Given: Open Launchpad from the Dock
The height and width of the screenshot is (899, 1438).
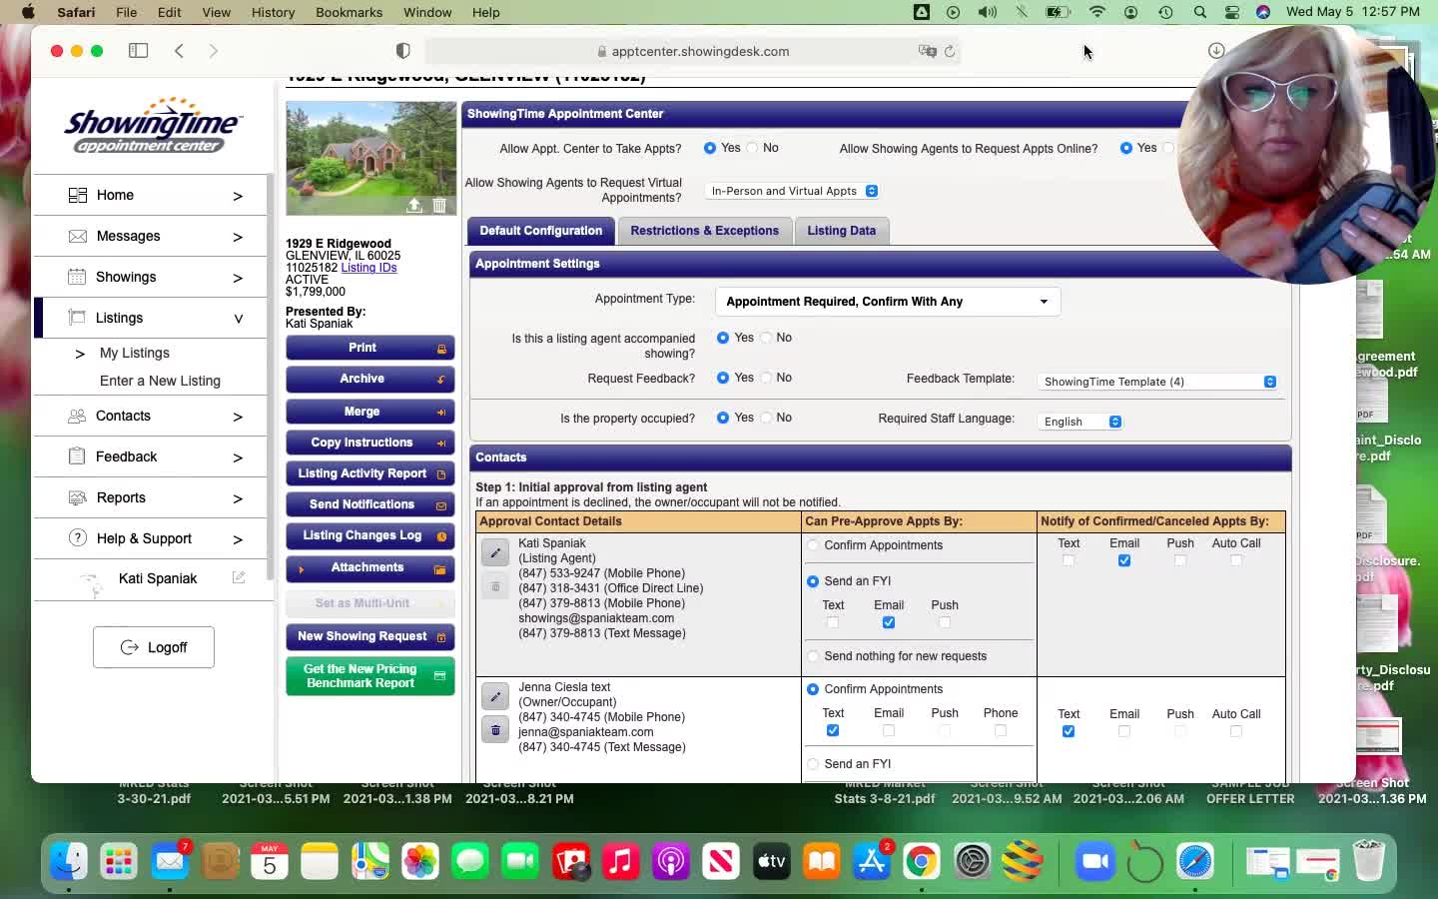Looking at the screenshot, I should coord(119,861).
